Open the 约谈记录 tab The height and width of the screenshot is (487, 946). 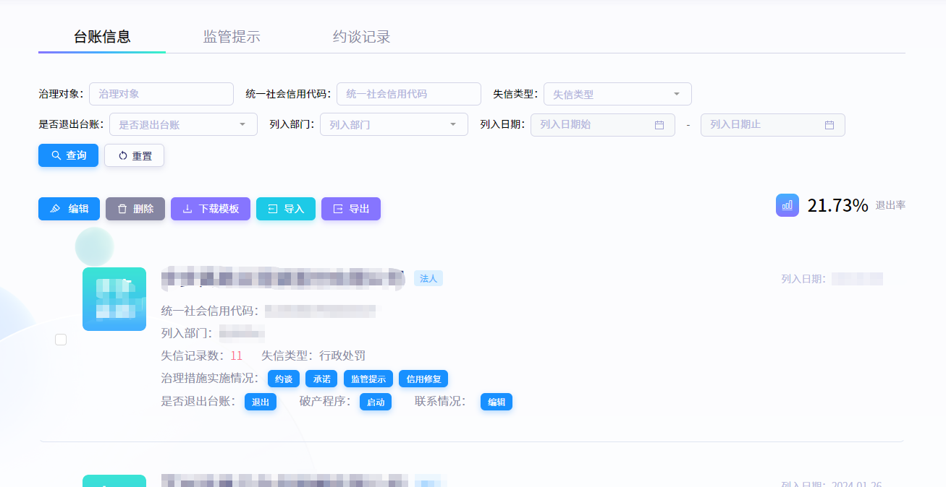click(361, 37)
